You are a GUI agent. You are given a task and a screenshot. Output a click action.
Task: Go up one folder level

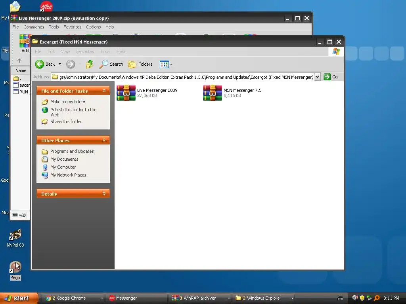[x=90, y=64]
